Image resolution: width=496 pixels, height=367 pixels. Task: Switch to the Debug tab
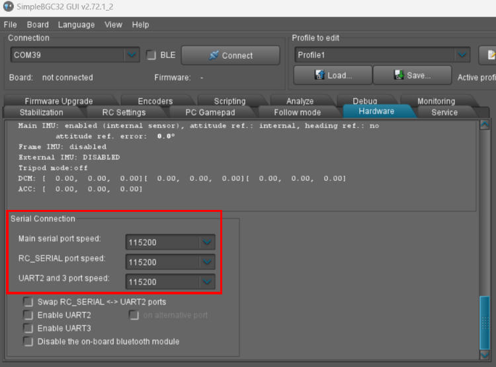click(364, 100)
